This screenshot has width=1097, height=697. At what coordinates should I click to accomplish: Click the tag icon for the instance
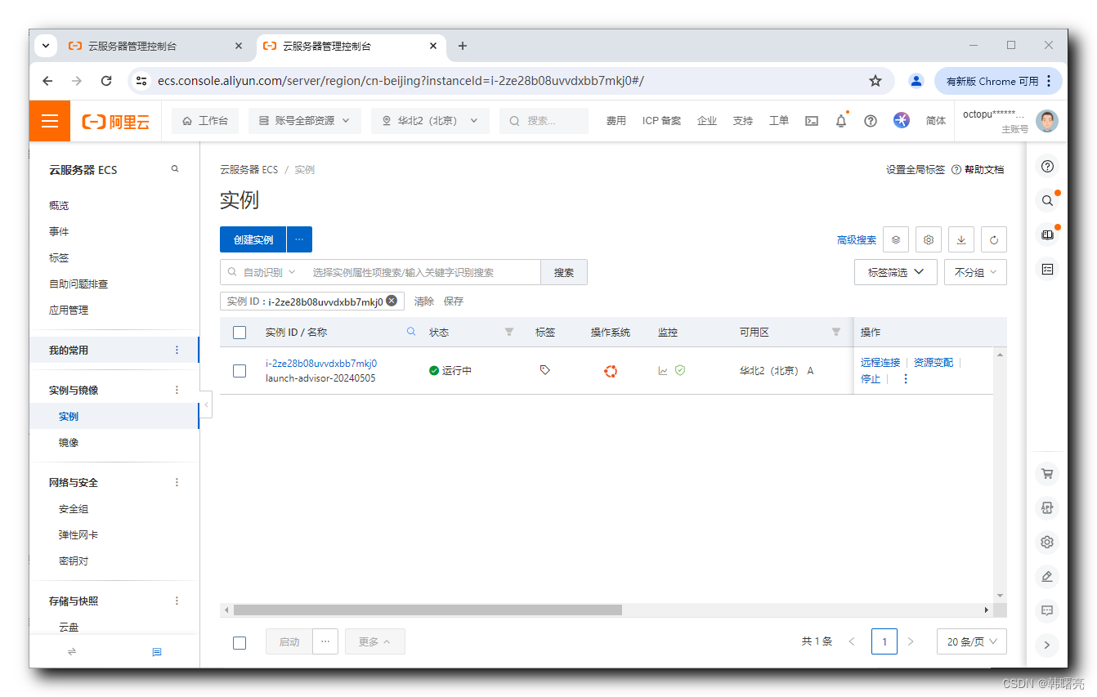click(545, 370)
